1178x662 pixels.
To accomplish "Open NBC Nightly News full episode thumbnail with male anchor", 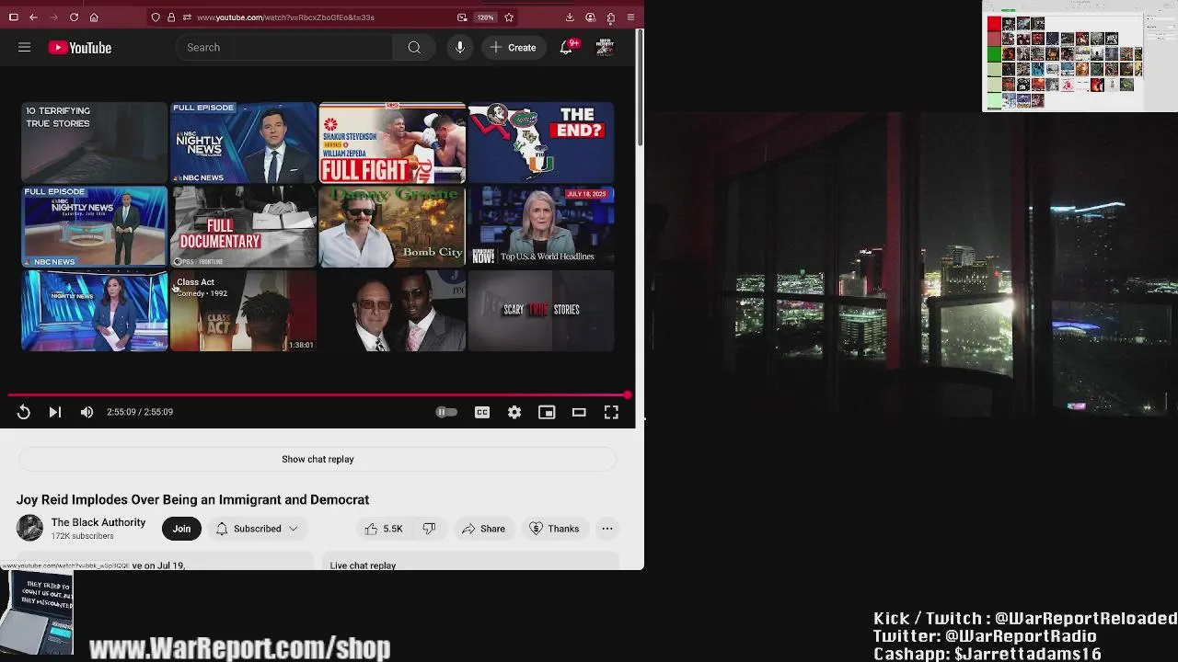I will pyautogui.click(x=243, y=143).
